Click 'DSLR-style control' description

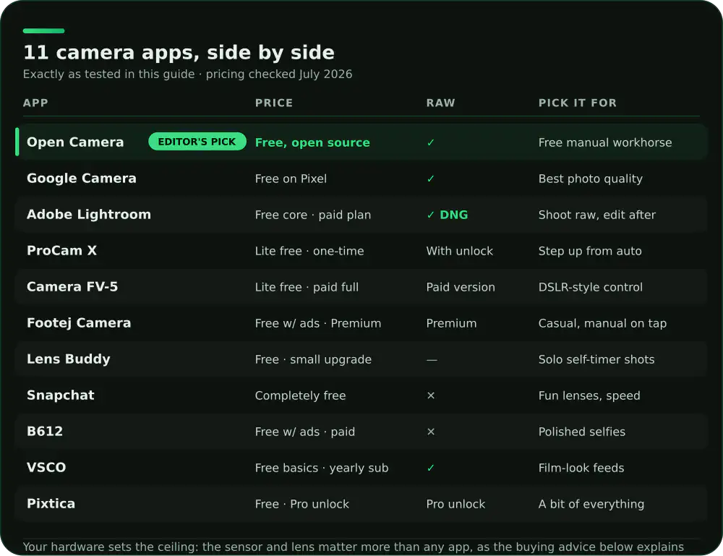pos(590,287)
